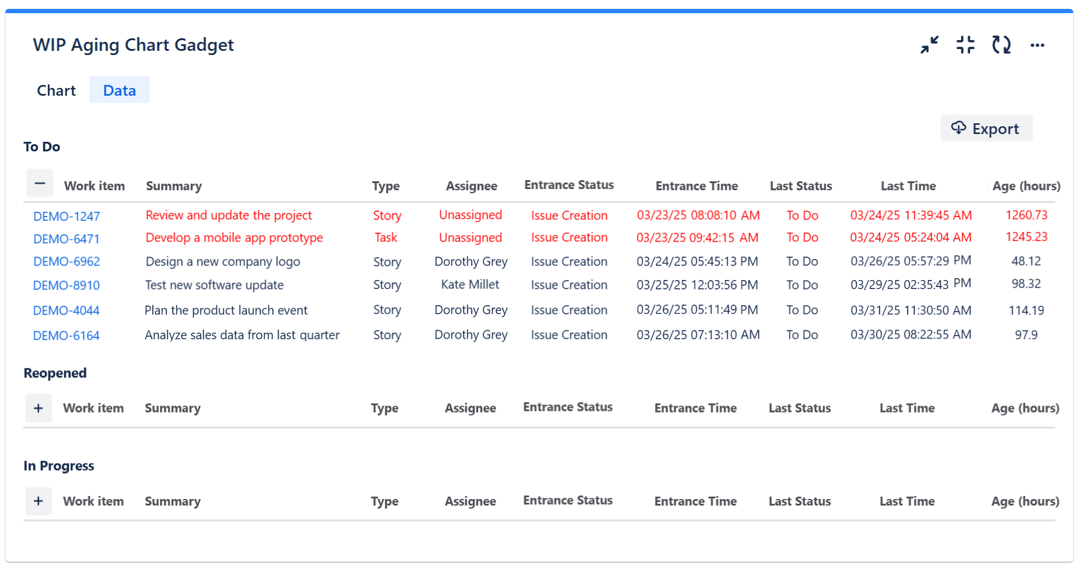The width and height of the screenshot is (1079, 569).
Task: Open the DEMO-8910 issue link
Action: 67,286
